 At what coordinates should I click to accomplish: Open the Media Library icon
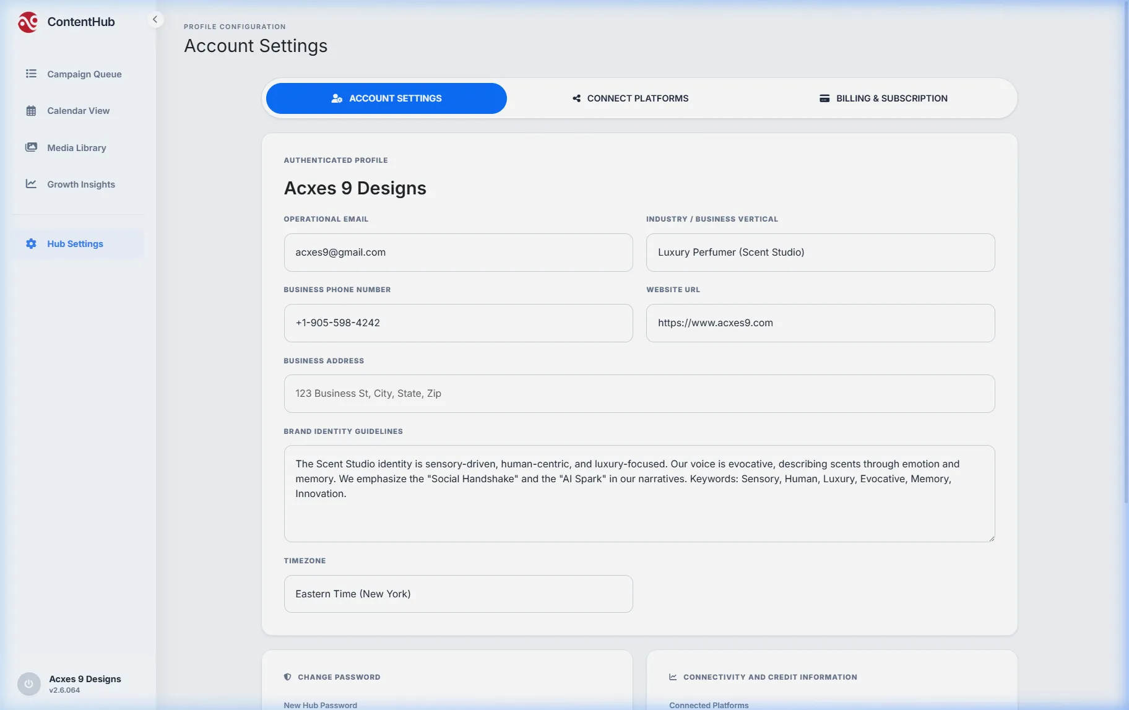31,147
